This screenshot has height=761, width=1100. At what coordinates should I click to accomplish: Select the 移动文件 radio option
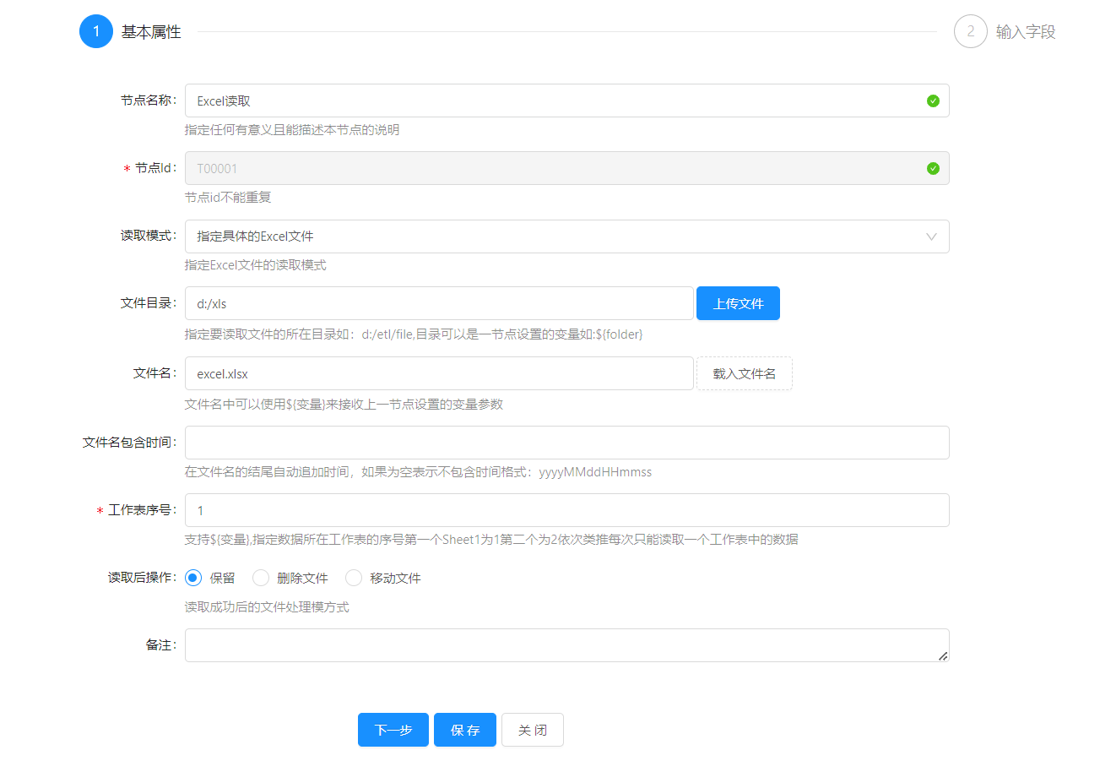354,578
